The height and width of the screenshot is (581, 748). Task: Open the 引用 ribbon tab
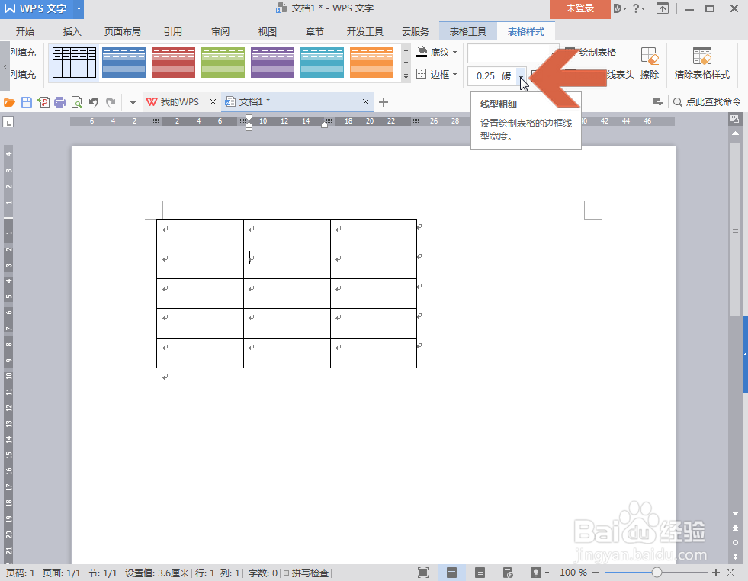point(172,31)
